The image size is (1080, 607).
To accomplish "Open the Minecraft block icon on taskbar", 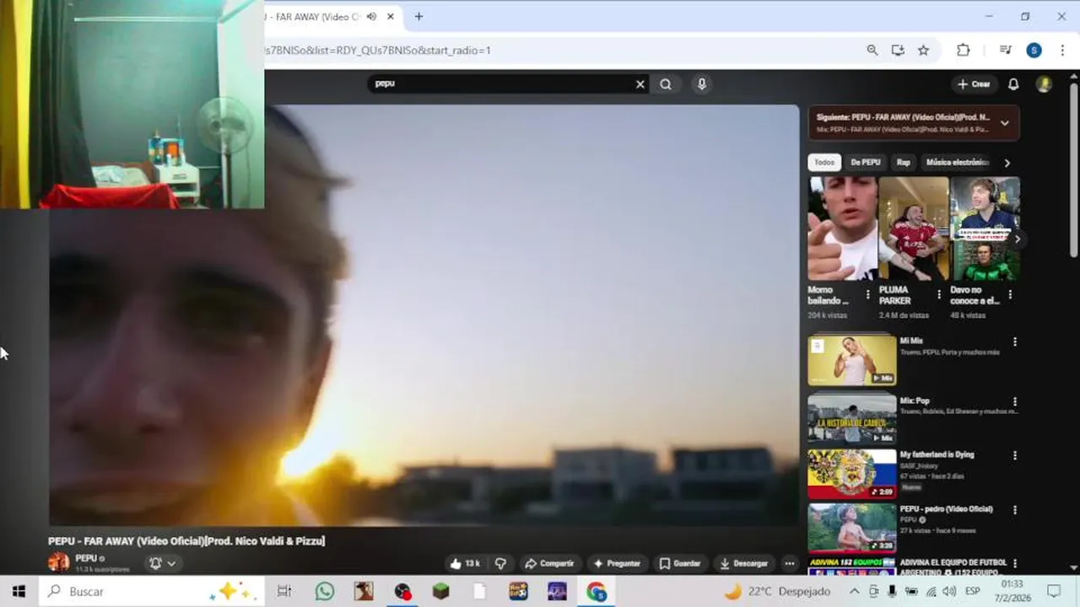I will (440, 592).
